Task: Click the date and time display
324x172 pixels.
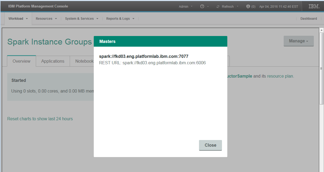Action: coord(279,6)
